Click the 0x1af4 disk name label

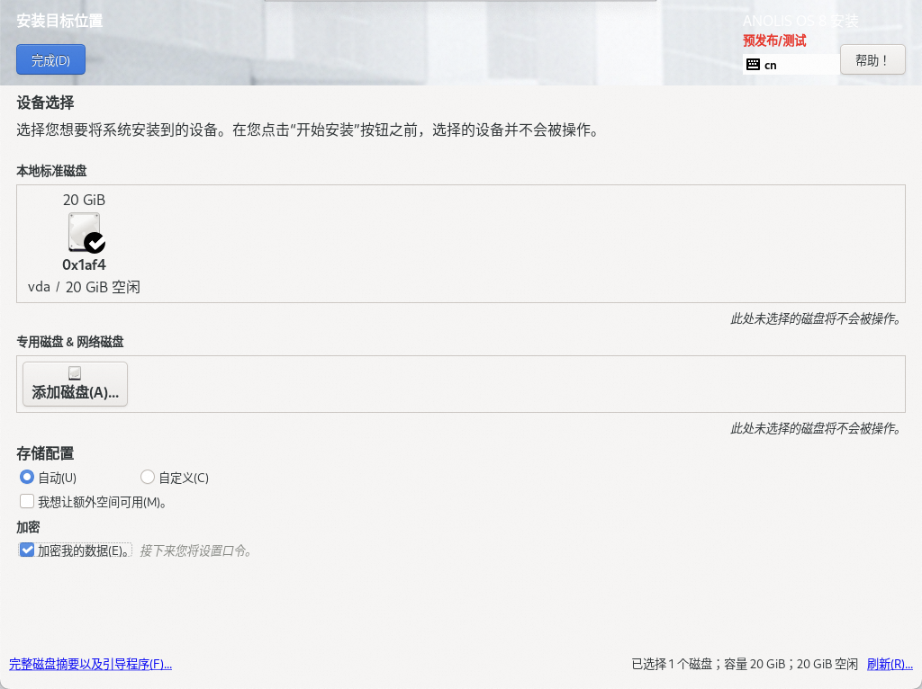[x=84, y=264]
